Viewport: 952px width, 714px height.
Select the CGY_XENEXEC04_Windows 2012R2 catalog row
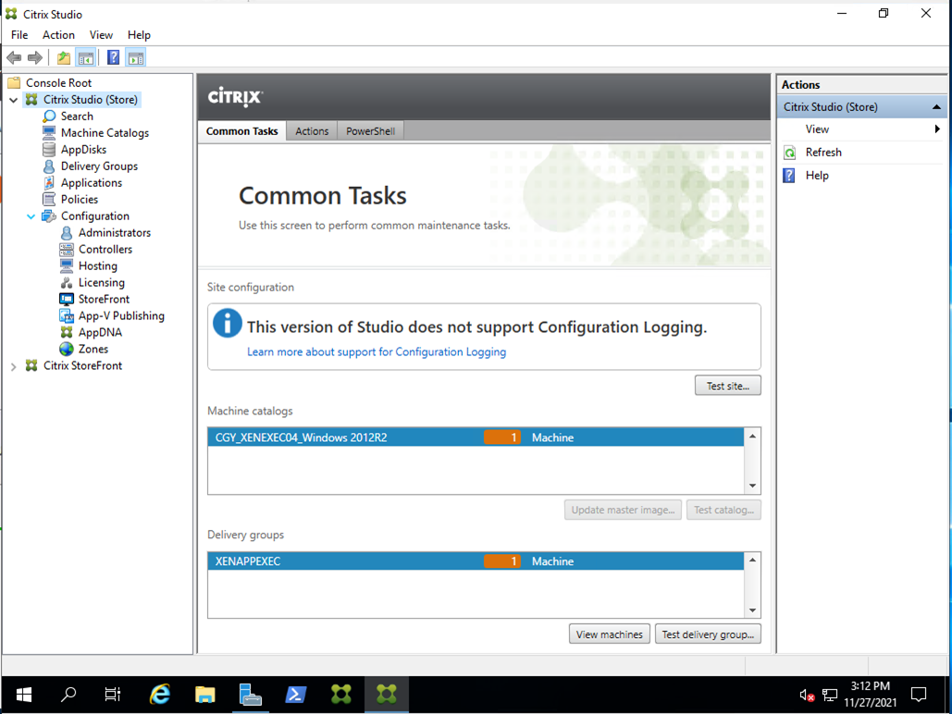pos(476,437)
